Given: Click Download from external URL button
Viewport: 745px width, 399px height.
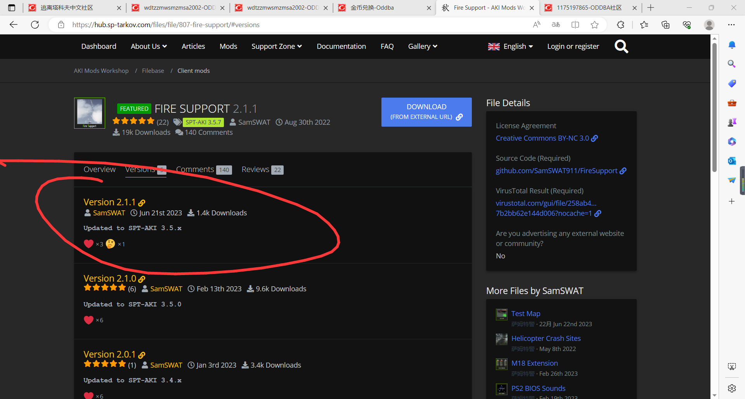Looking at the screenshot, I should point(426,112).
